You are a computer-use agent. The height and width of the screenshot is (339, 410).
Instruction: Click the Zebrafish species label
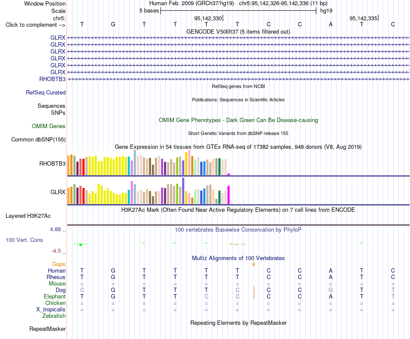pos(54,316)
